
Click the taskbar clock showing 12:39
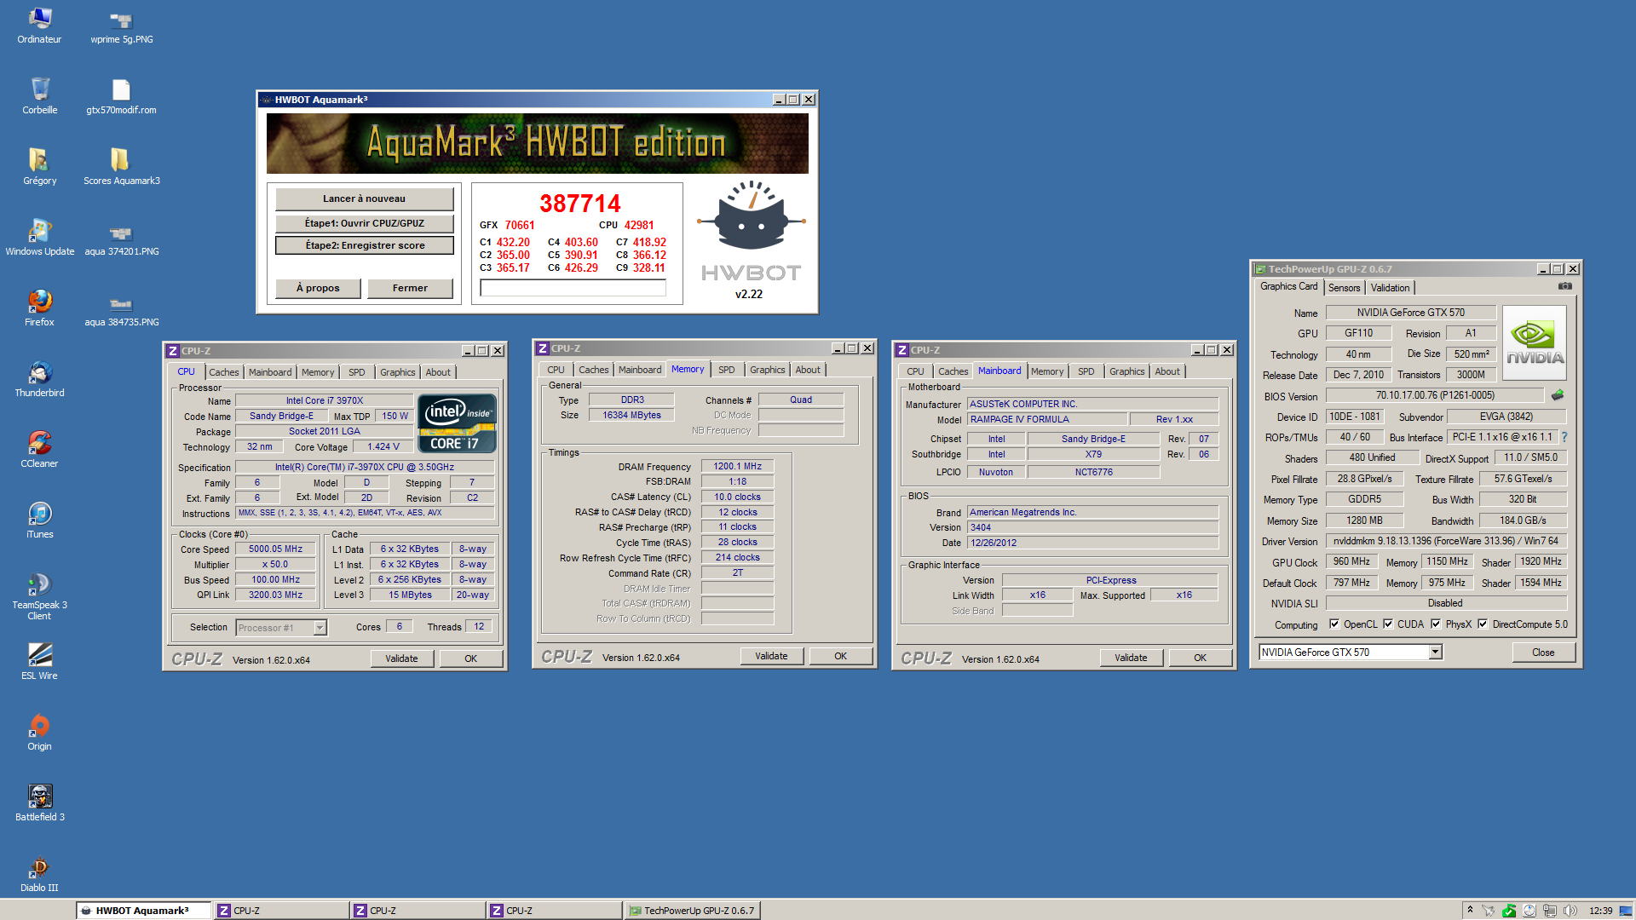[1600, 911]
